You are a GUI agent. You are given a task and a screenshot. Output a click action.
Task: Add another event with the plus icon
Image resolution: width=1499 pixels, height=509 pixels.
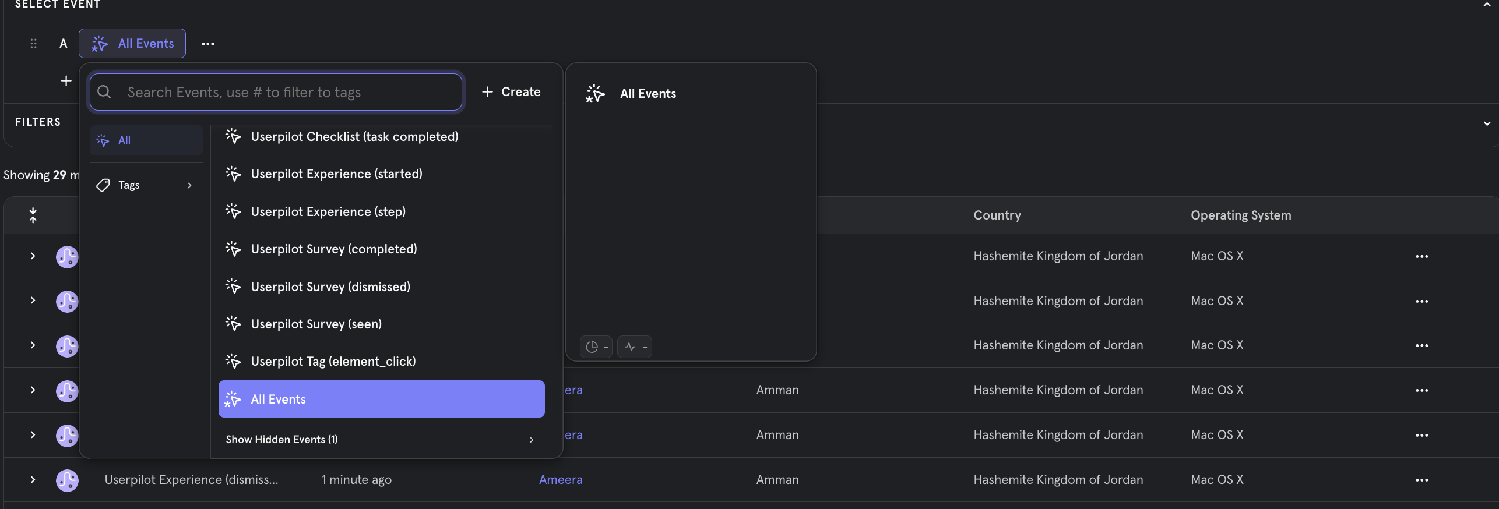pyautogui.click(x=66, y=80)
